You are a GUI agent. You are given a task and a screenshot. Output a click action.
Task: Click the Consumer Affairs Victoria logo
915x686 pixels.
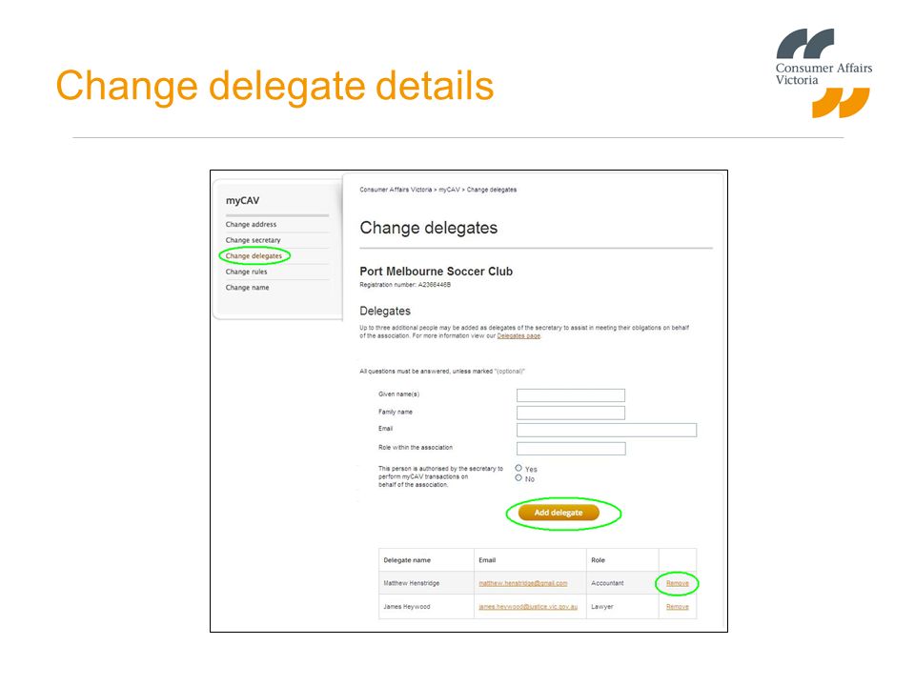823,73
